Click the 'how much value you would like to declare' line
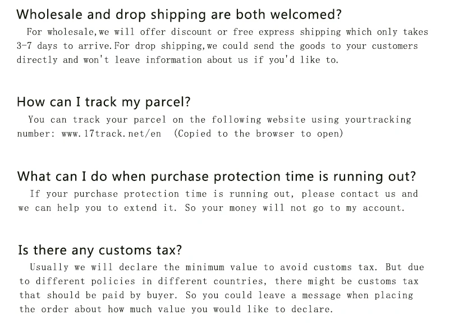The width and height of the screenshot is (449, 325). click(x=219, y=309)
